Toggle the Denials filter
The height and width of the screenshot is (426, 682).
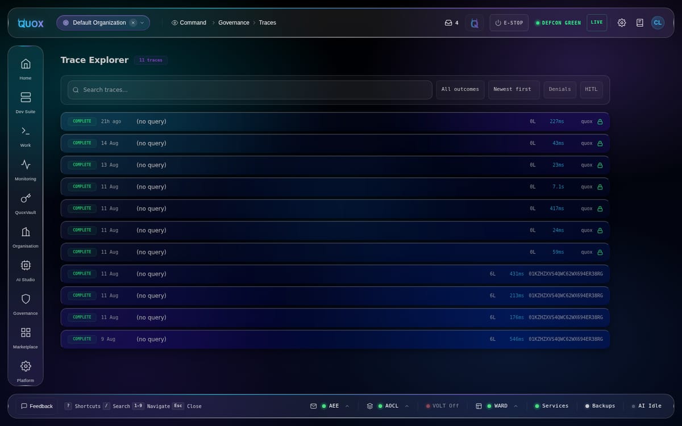560,90
